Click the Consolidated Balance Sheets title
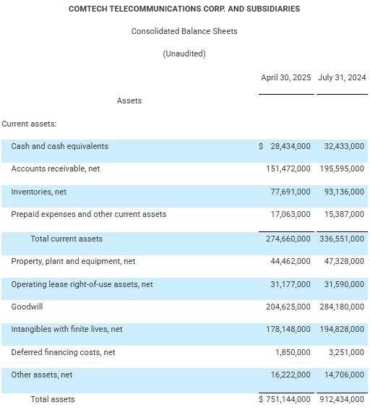Image resolution: width=370 pixels, height=410 pixels. pyautogui.click(x=184, y=31)
